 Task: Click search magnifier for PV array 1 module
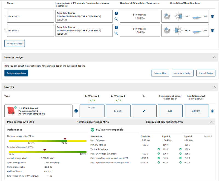point(116,19)
